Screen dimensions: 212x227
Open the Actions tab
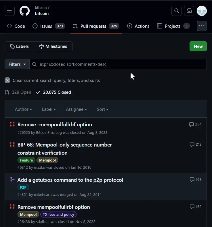(x=138, y=26)
